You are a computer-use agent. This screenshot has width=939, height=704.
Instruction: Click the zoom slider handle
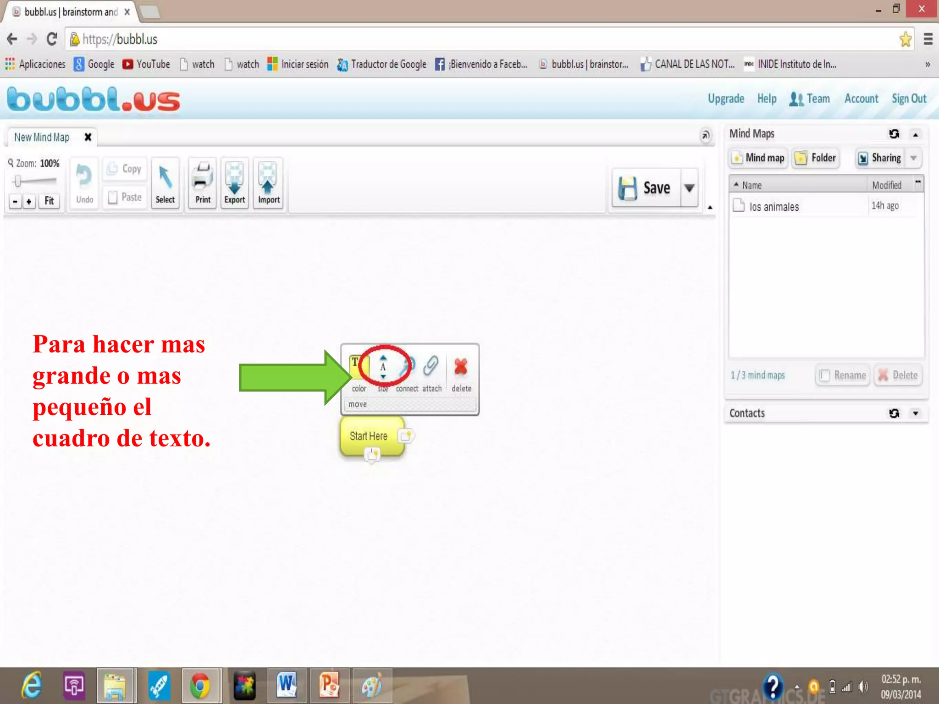[x=18, y=181]
